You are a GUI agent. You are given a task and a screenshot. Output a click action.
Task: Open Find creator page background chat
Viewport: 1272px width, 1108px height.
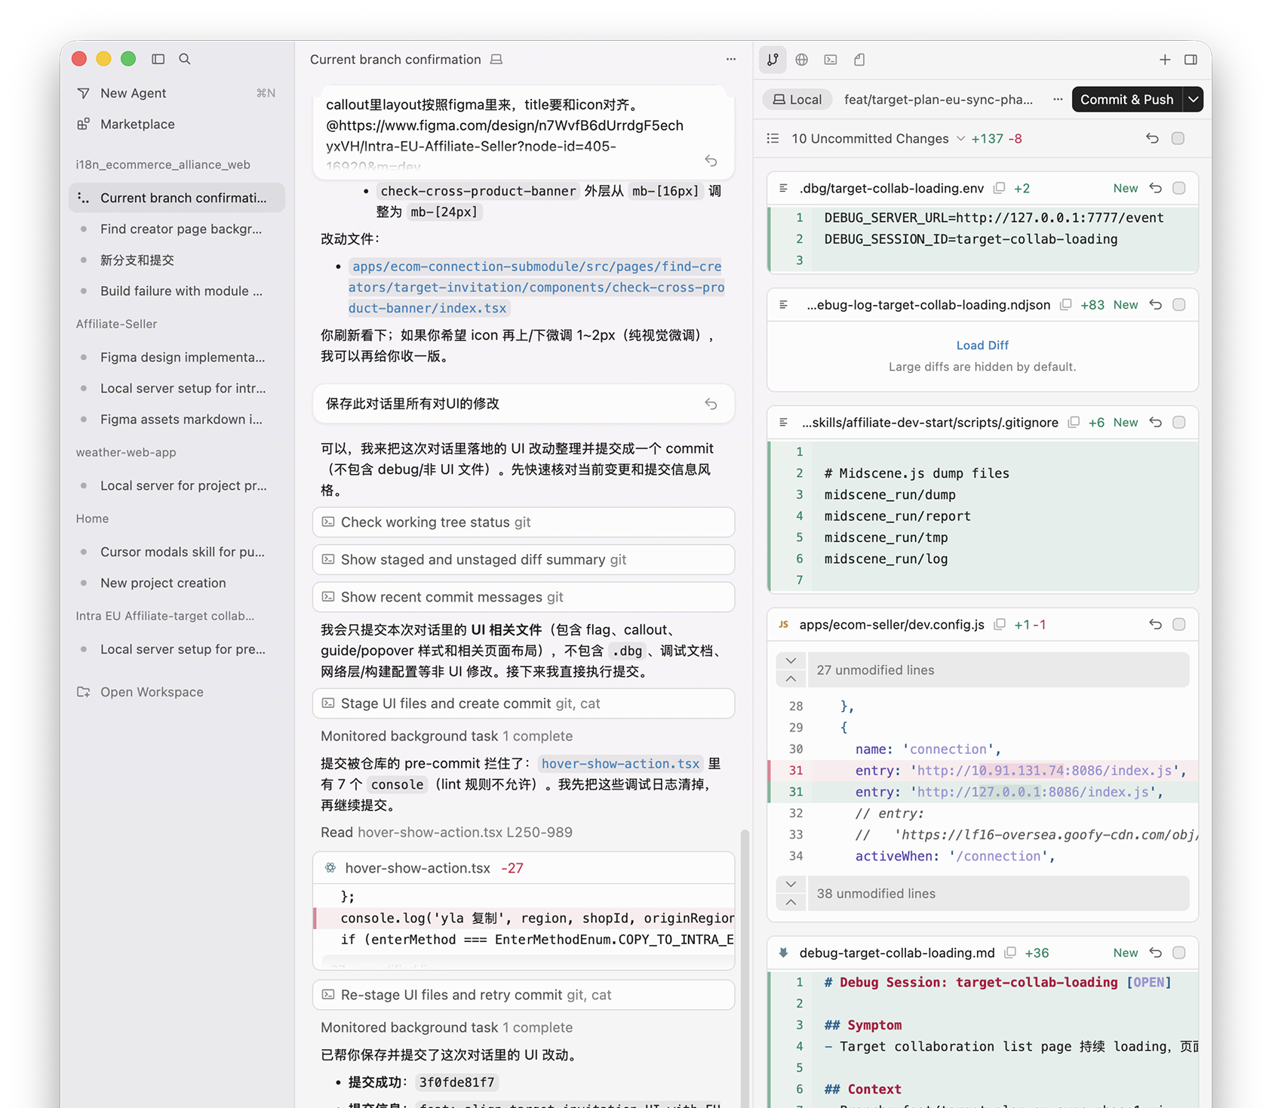point(177,229)
